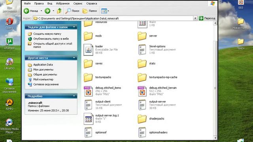The image size is (253, 142).
Task: Click the green Forward arrow button
Action: (47, 11)
